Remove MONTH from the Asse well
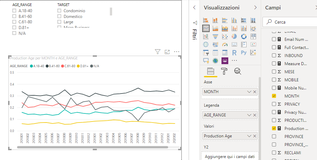 point(255,92)
